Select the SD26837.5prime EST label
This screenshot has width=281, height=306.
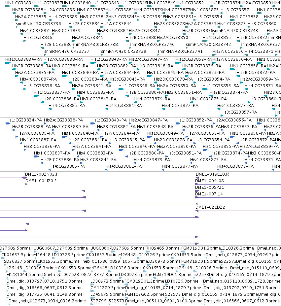coord(21,261)
